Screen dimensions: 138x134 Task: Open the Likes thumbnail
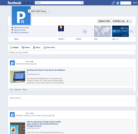click(x=120, y=31)
